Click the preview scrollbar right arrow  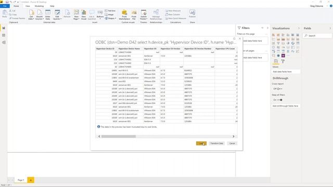(x=234, y=136)
